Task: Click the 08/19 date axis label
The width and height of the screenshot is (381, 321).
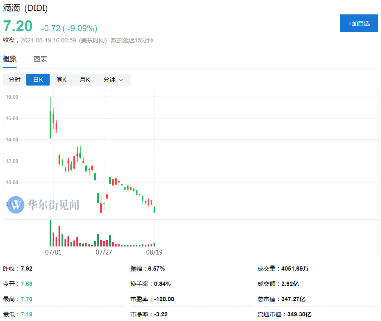Action: (154, 252)
